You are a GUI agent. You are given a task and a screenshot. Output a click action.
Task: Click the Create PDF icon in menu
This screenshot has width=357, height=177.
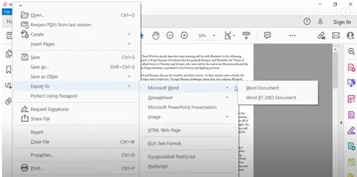[x=25, y=34]
